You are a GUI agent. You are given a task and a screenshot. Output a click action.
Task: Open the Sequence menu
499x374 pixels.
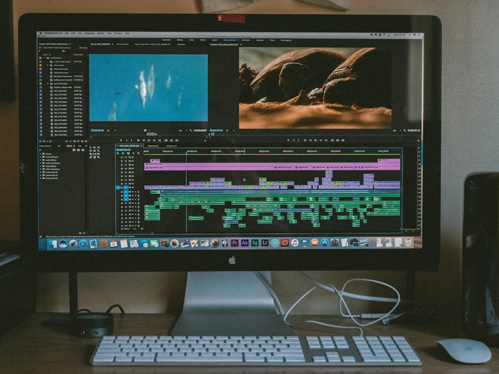tap(90, 33)
